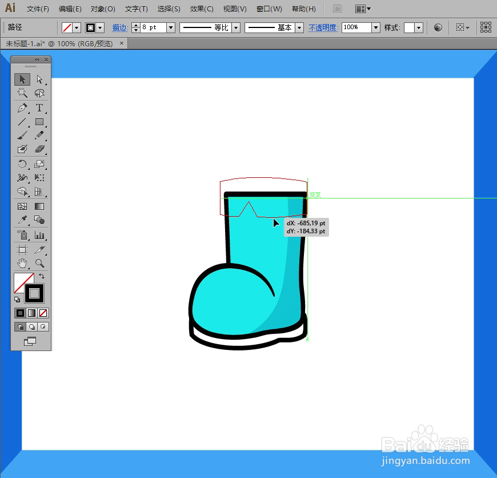The height and width of the screenshot is (478, 497).
Task: Open the 效果(C) menu
Action: point(202,9)
